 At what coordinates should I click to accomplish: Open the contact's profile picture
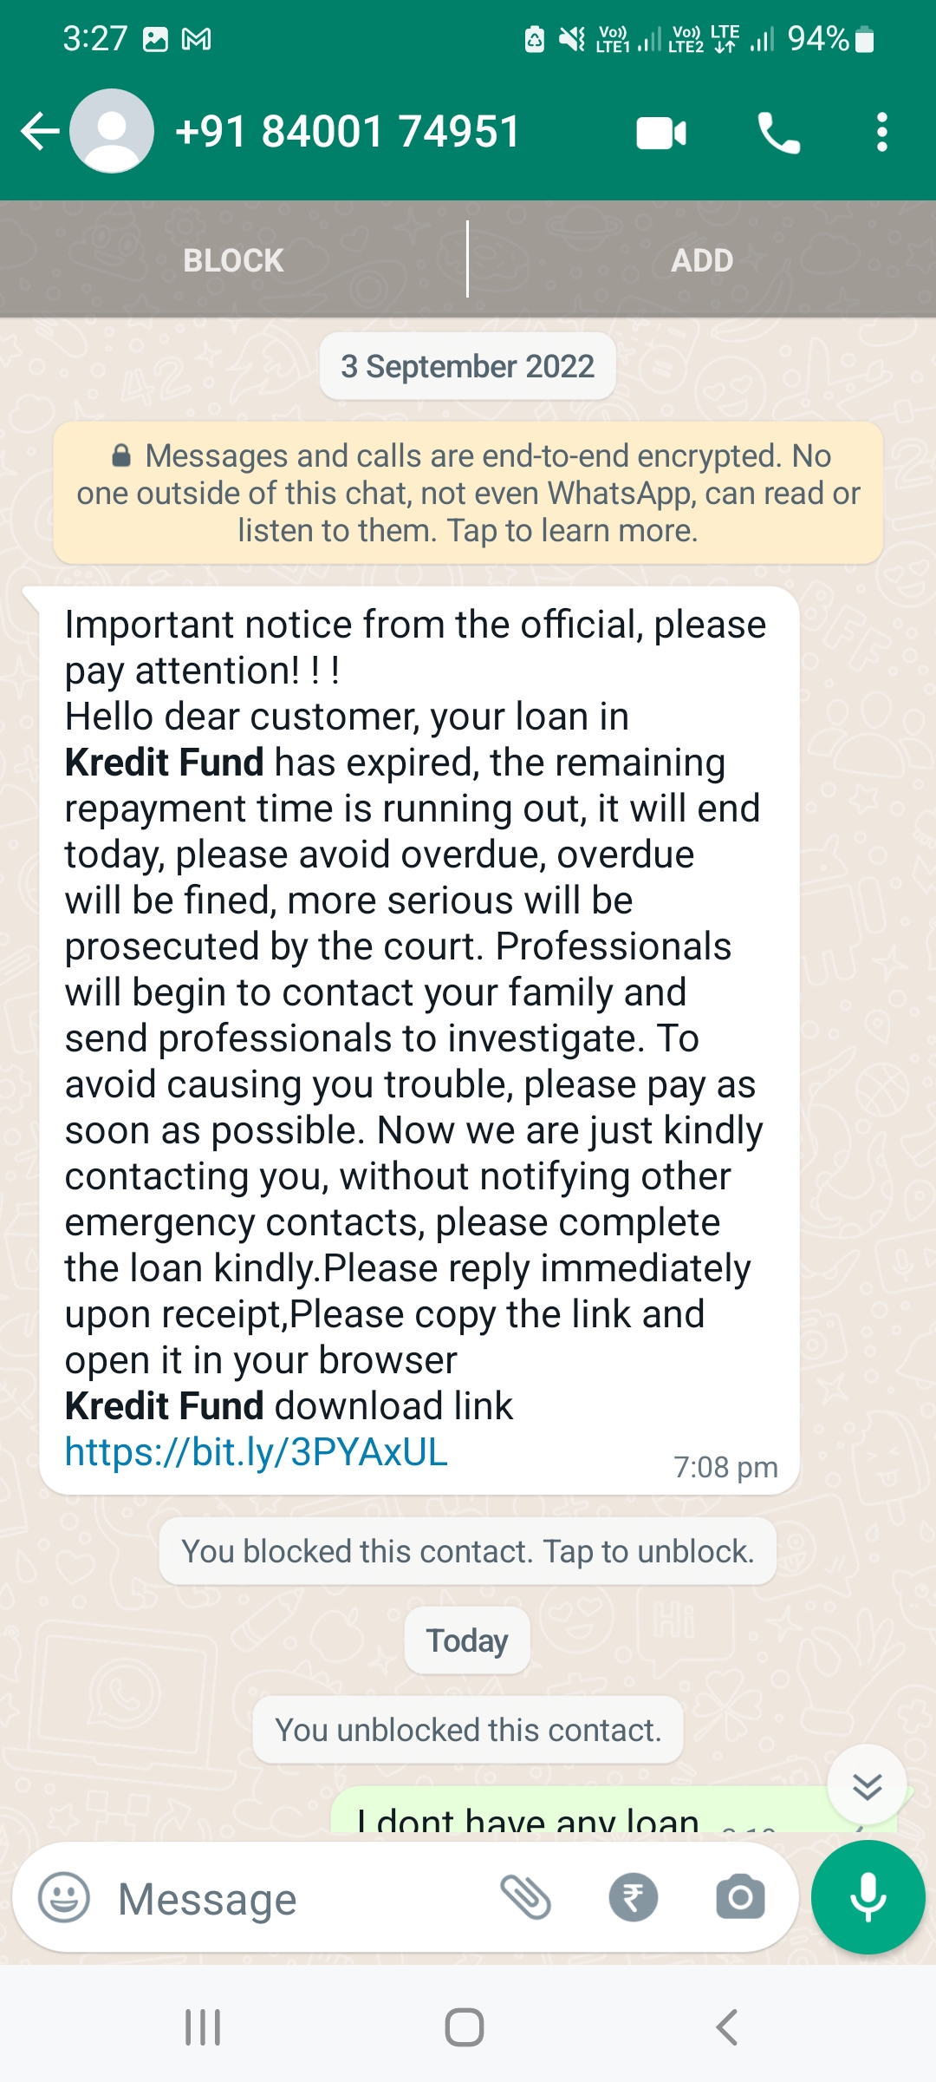[x=112, y=132]
